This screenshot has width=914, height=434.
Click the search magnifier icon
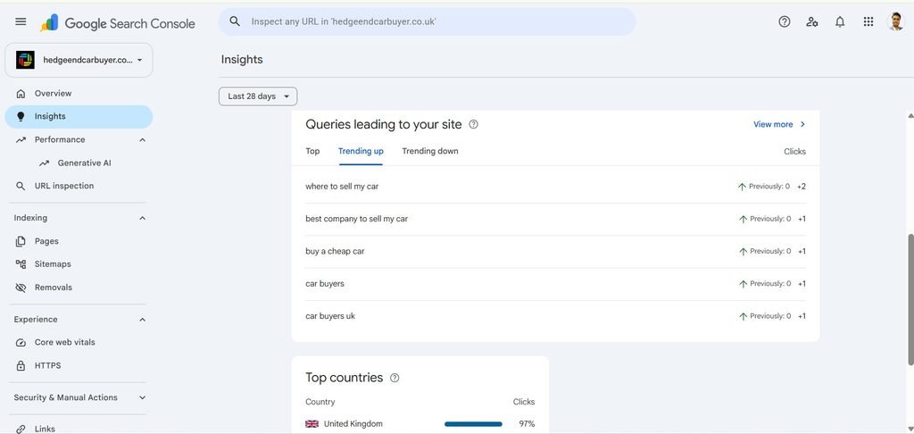235,21
